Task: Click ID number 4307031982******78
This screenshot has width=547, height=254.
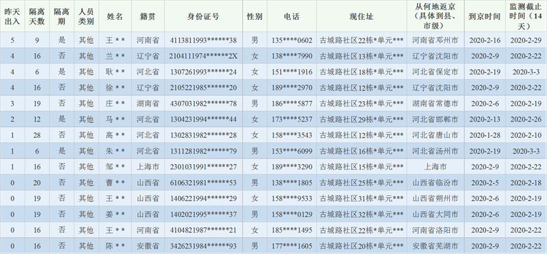Action: point(203,104)
